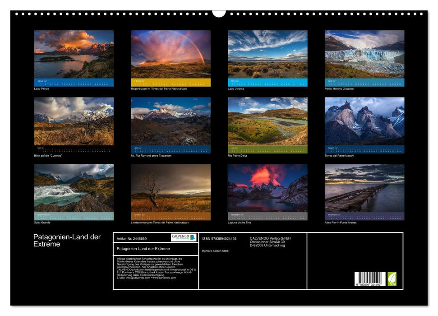Screen dimensions: 438x316
Task: Click 'Artikel-Nr. 2445659' text
Action: point(132,238)
